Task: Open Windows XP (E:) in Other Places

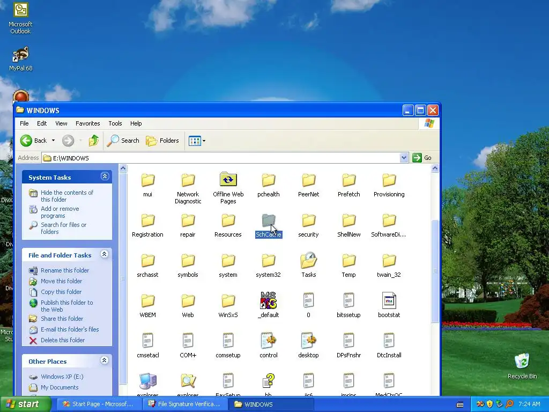Action: click(62, 377)
